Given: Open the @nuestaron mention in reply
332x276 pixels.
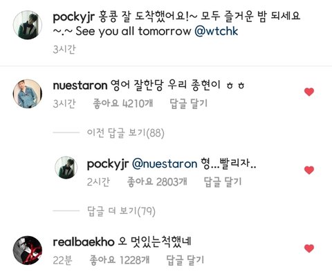Looking at the screenshot, I should coord(165,164).
